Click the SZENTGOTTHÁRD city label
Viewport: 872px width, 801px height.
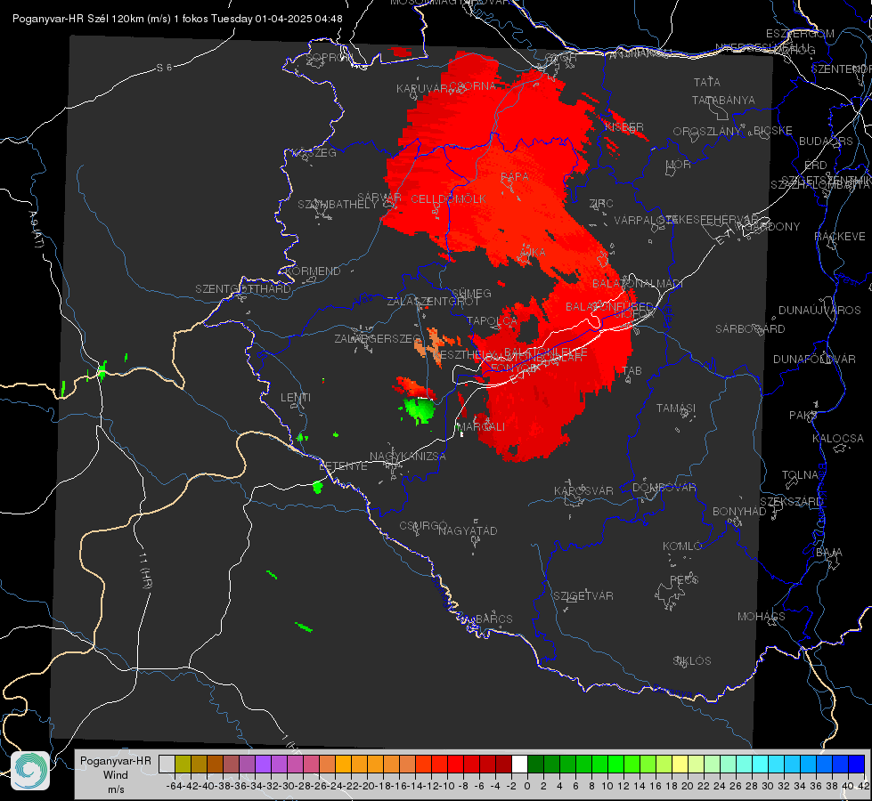coord(243,289)
